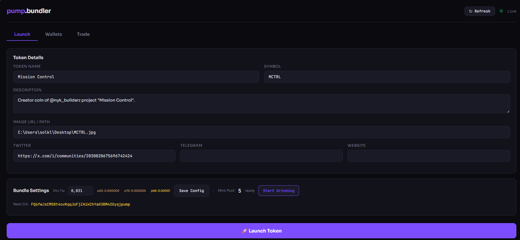Click the Mint Pool count 5
Viewport: 520px width, 240px height.
(x=240, y=191)
